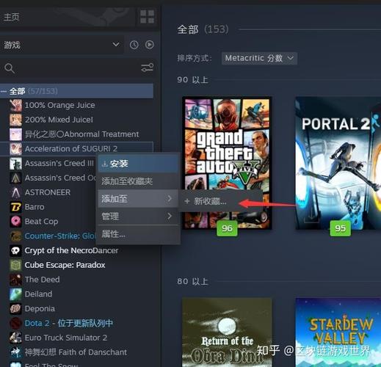Viewport: 381px width, 367px height.
Task: Click 100% Orange Juice game icon
Action: (x=15, y=105)
